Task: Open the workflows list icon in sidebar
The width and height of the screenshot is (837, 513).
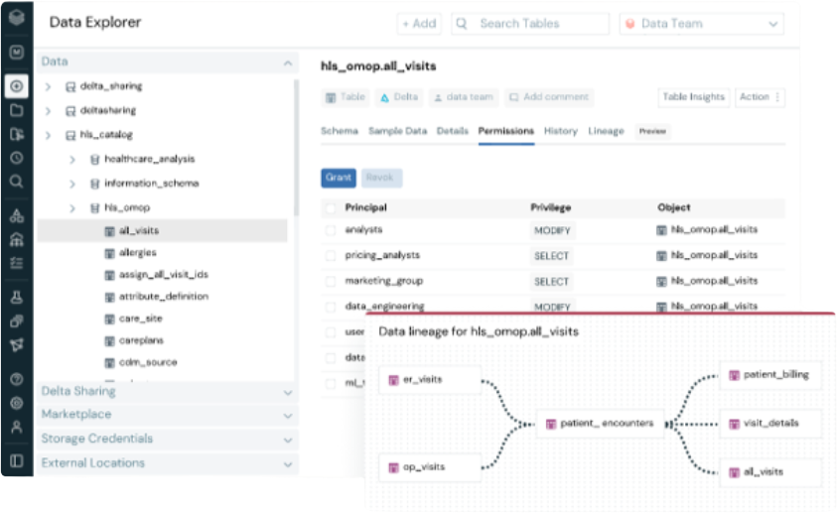Action: click(17, 263)
